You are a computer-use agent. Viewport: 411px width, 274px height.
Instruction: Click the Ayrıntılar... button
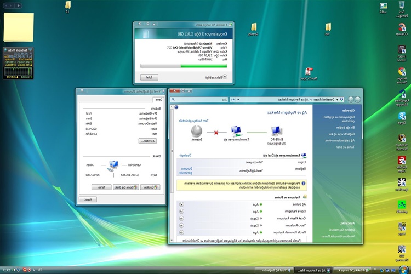(147, 141)
